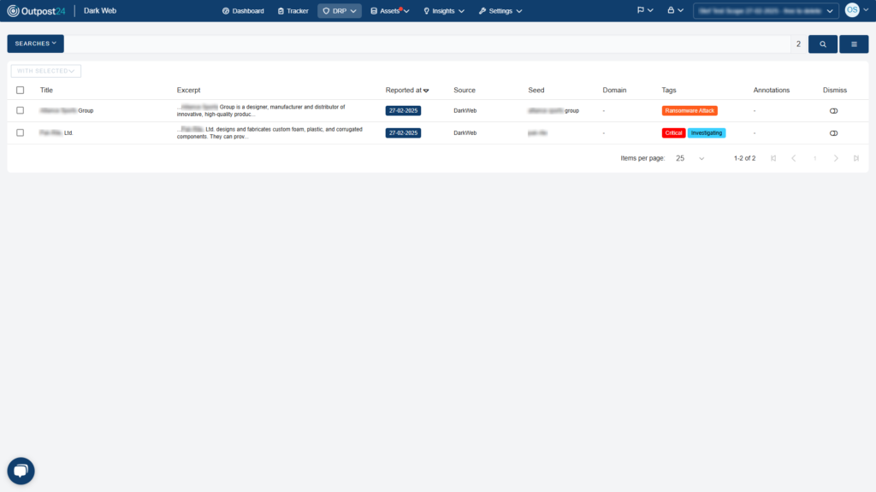Click the Dark Web module title
Screen dimensions: 876x492
(x=100, y=10)
